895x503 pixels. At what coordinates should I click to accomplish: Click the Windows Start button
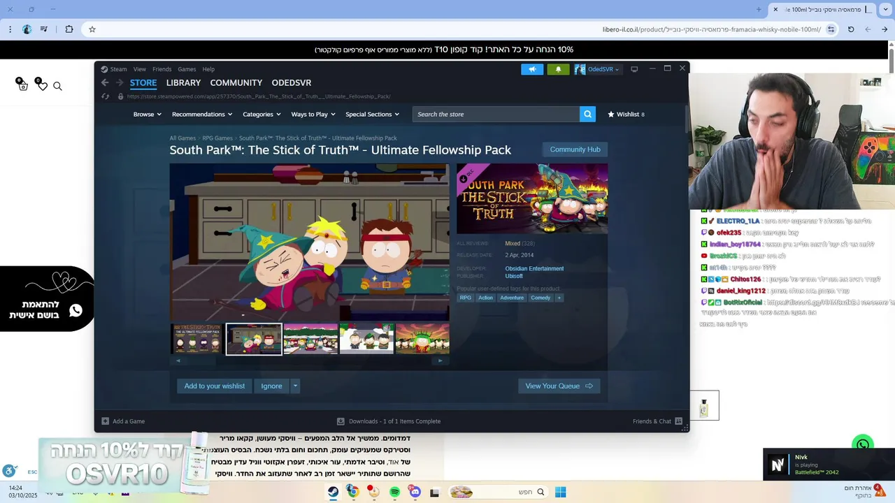pos(560,492)
